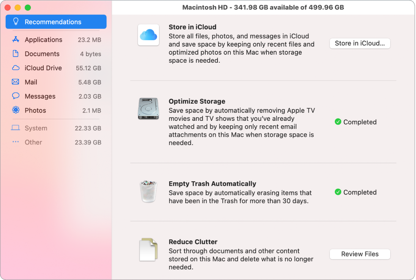Click the Messages speech bubble icon
This screenshot has width=416, height=280.
coord(16,96)
